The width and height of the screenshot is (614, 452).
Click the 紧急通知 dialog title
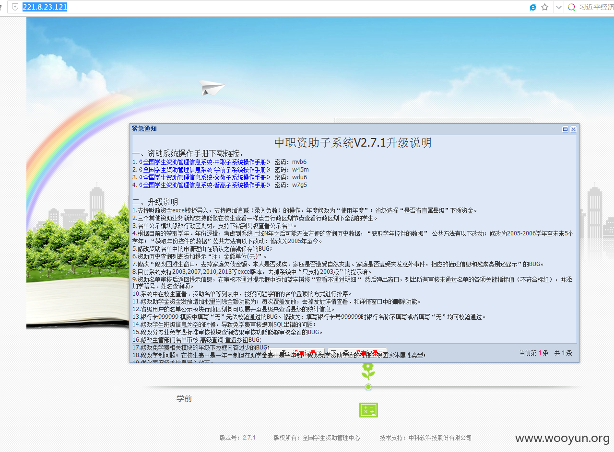click(144, 129)
